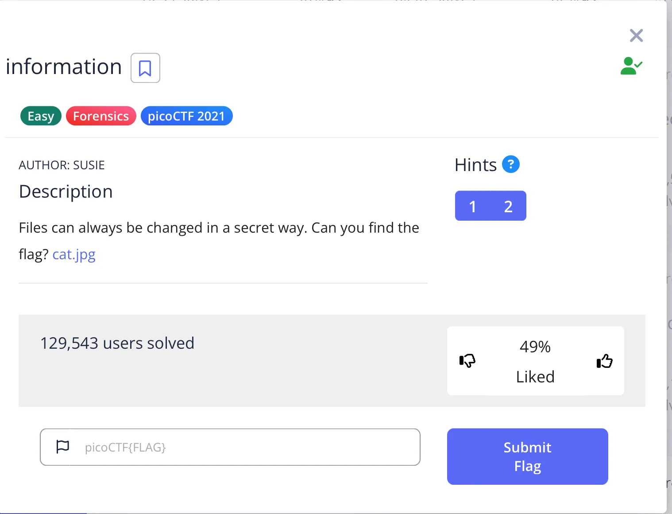Click the AUTHOR: SUSIE label
672x514 pixels.
pyautogui.click(x=62, y=165)
